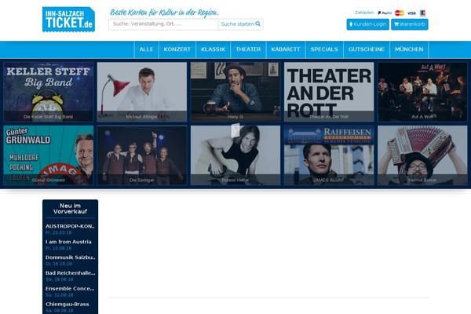Open the Inn-Salzach Ticket logo homepage
The image size is (471, 314).
68,19
